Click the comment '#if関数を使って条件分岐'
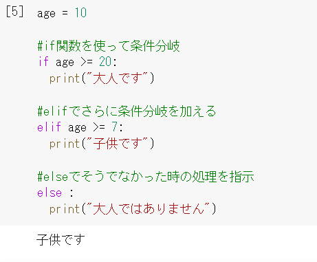The width and height of the screenshot is (317, 262). pyautogui.click(x=109, y=46)
